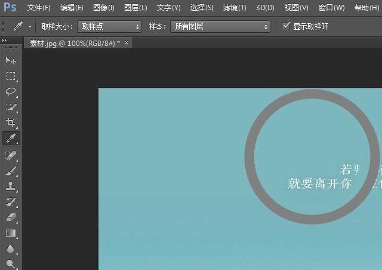
Task: Select the Dodge tool
Action: (x=11, y=264)
